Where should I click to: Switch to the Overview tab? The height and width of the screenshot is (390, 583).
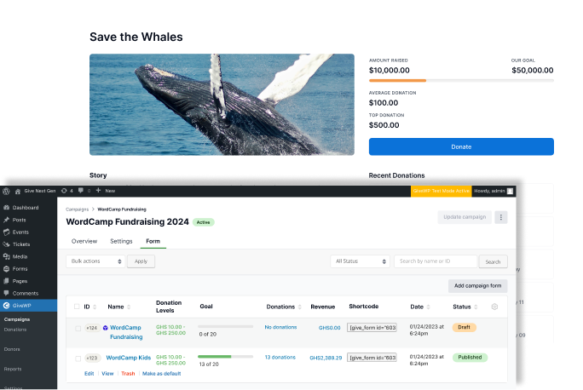click(x=84, y=241)
